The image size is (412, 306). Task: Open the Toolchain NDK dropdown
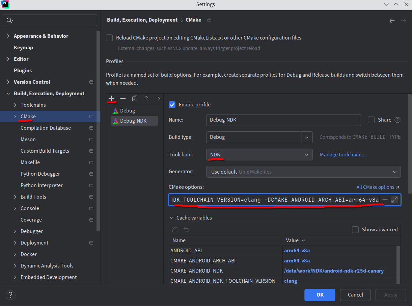pos(259,155)
